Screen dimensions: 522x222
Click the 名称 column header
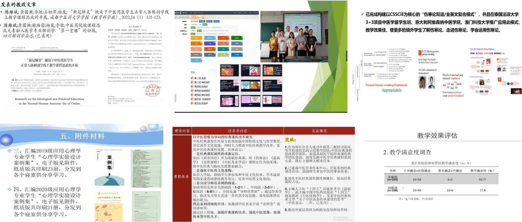coord(193,72)
